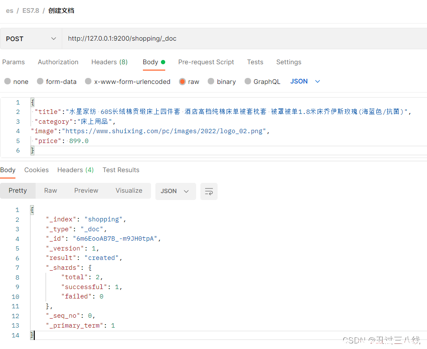The height and width of the screenshot is (349, 427).
Task: Click the "_shards" key in response
Action: pyautogui.click(x=63, y=268)
